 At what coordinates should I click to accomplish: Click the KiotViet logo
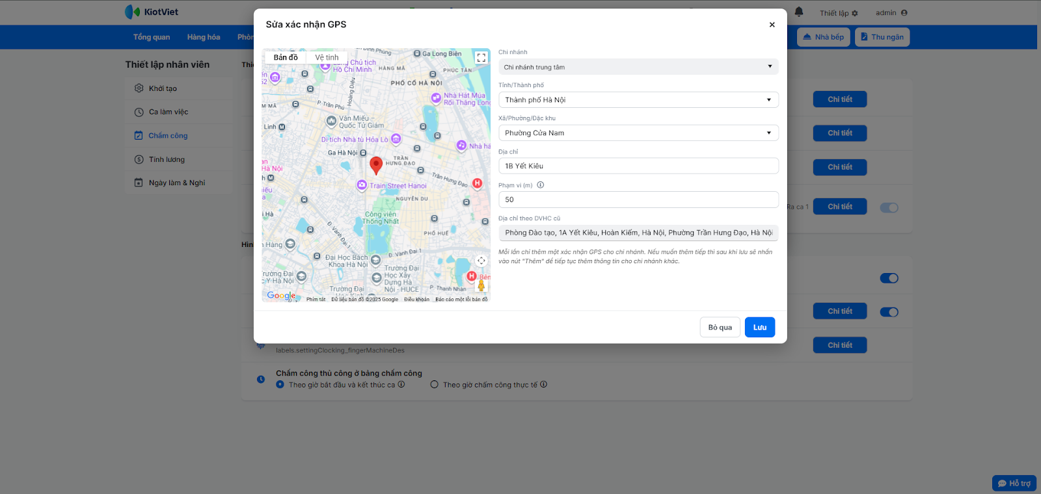(x=152, y=12)
